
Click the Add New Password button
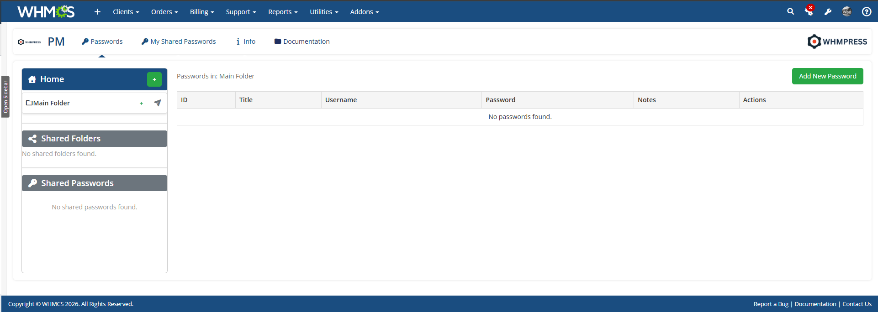coord(827,76)
